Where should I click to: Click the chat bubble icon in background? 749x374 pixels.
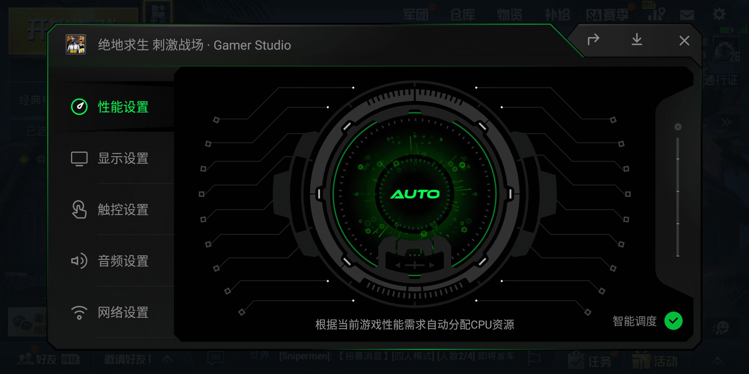click(216, 359)
